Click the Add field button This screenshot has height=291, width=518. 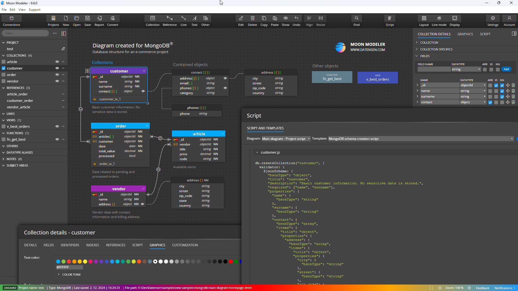(506, 69)
